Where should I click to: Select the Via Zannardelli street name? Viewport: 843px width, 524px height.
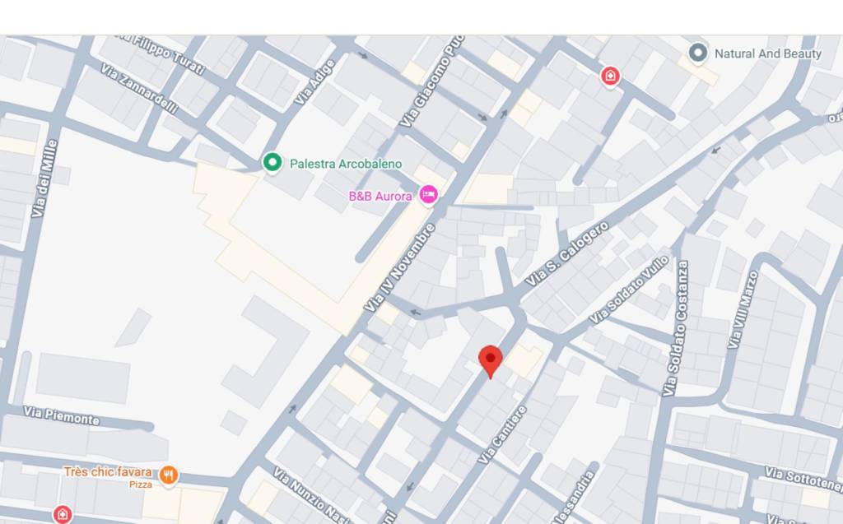click(x=139, y=89)
